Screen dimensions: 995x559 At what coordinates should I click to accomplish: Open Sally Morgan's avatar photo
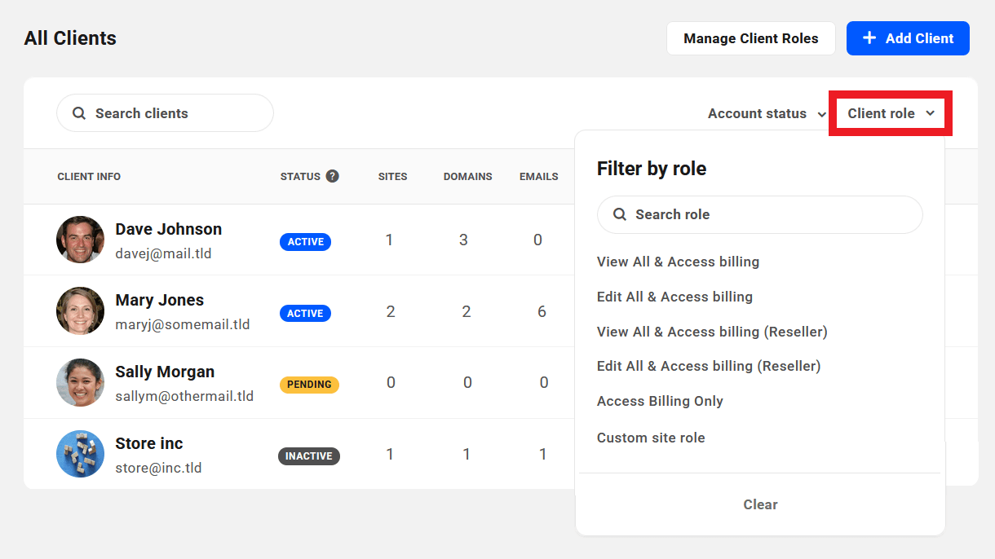(x=80, y=382)
